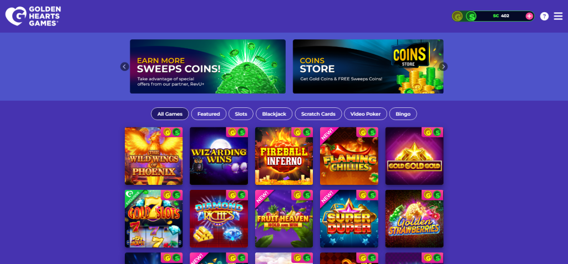Show Video Poker games
The width and height of the screenshot is (568, 264).
pyautogui.click(x=366, y=114)
